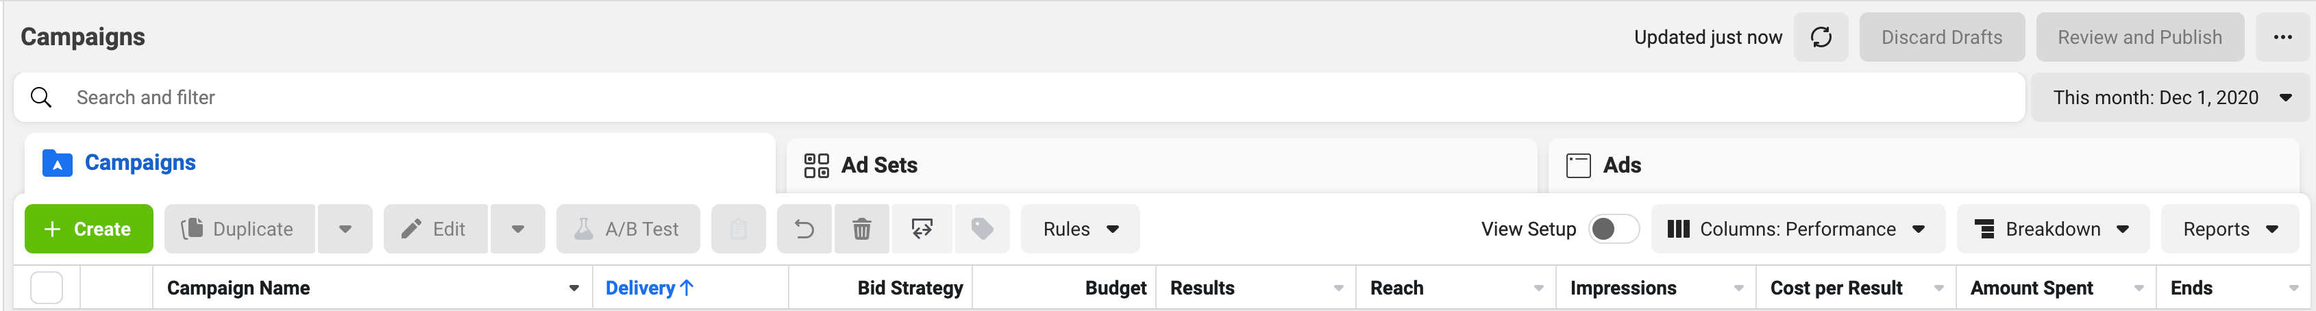The width and height of the screenshot is (2316, 311).
Task: Click the A/B Test button
Action: tap(628, 229)
